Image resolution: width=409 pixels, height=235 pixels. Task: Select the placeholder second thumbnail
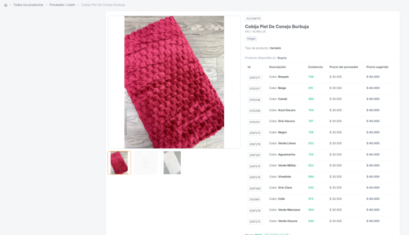click(x=146, y=163)
